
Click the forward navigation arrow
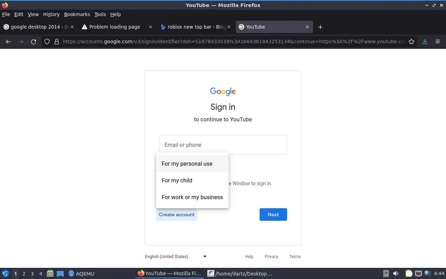(21, 42)
